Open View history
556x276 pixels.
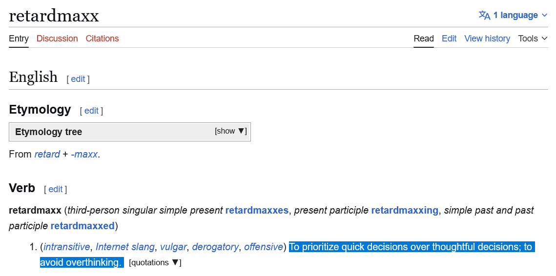point(487,38)
